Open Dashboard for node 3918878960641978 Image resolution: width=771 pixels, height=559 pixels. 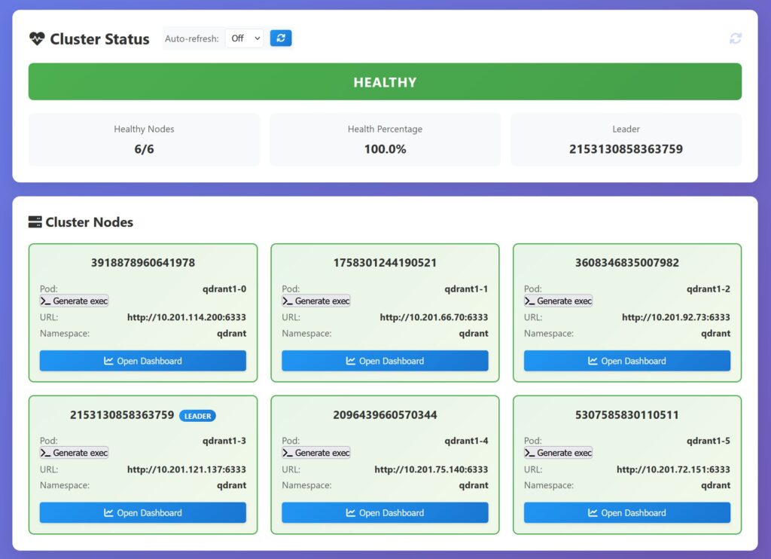coord(143,361)
